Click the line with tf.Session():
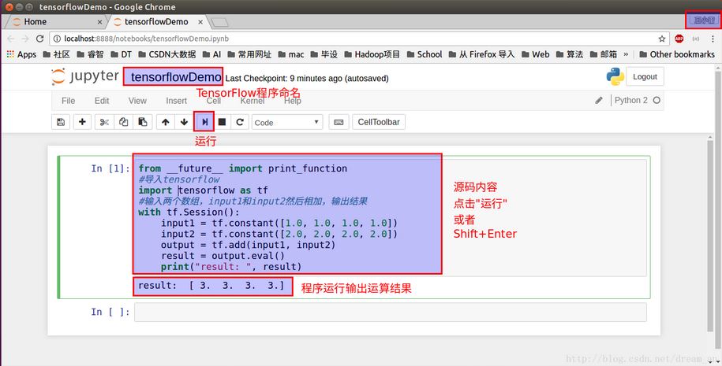Screen dimensions: 722x366 click(189, 213)
